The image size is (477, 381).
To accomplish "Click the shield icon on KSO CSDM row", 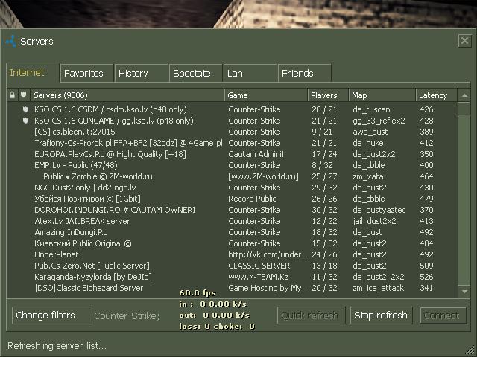I will 25,109.
